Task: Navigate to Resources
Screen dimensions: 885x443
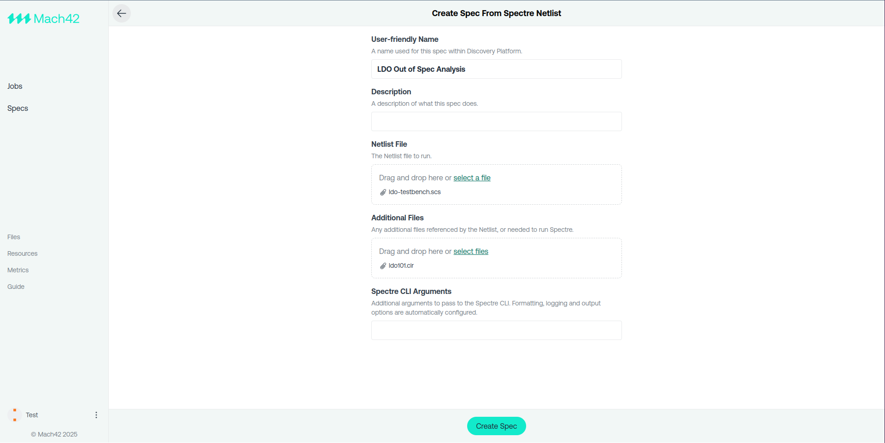Action: (x=22, y=253)
